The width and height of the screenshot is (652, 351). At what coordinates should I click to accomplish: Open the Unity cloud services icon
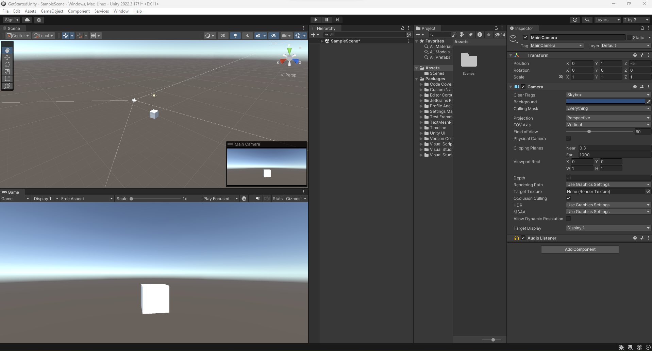(27, 20)
